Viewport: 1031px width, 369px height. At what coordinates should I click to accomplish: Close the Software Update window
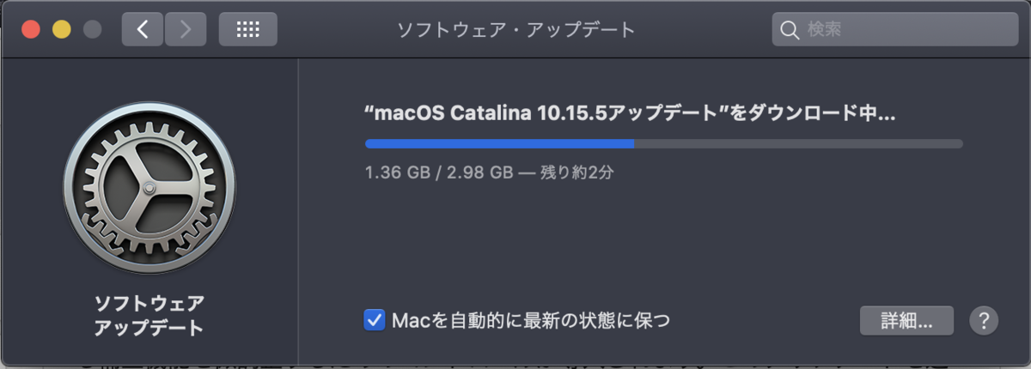point(31,30)
